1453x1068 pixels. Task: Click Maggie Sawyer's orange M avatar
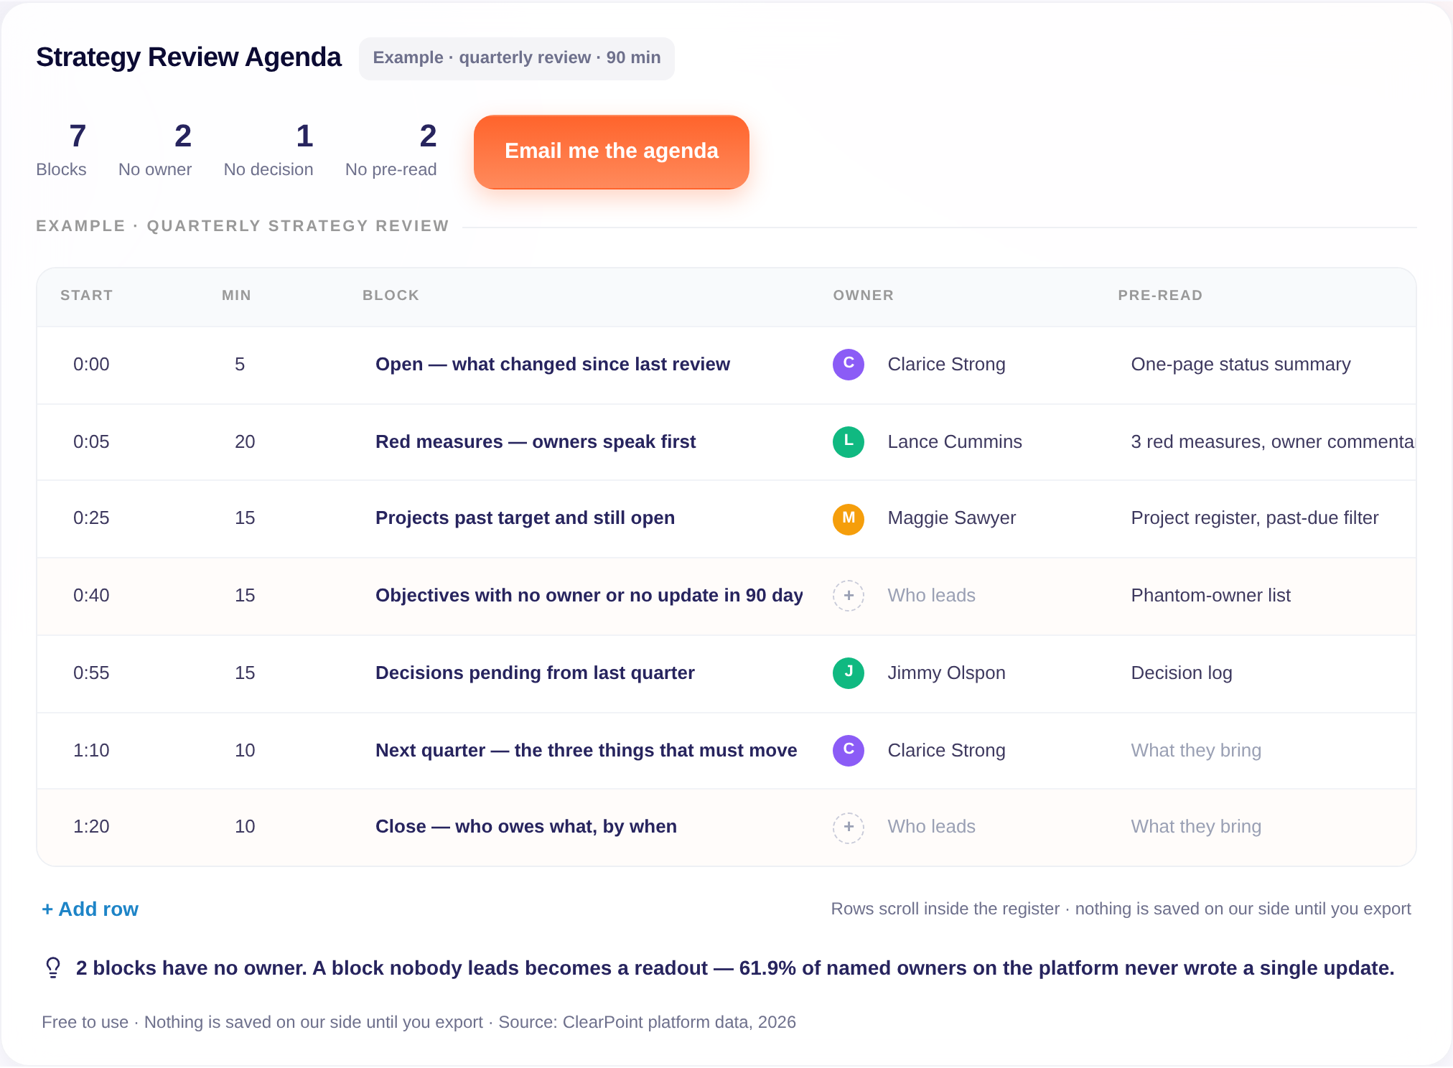848,518
